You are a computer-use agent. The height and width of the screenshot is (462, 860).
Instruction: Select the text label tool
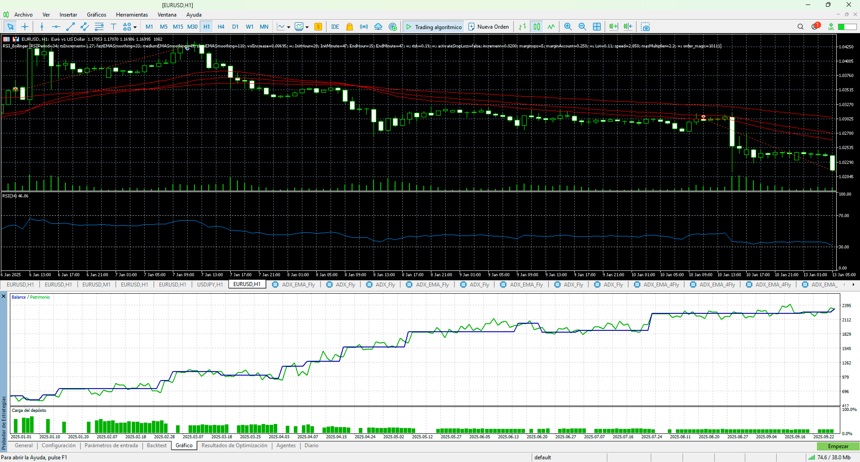[x=113, y=27]
